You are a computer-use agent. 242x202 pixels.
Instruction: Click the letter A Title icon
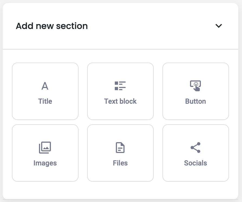pyautogui.click(x=45, y=86)
